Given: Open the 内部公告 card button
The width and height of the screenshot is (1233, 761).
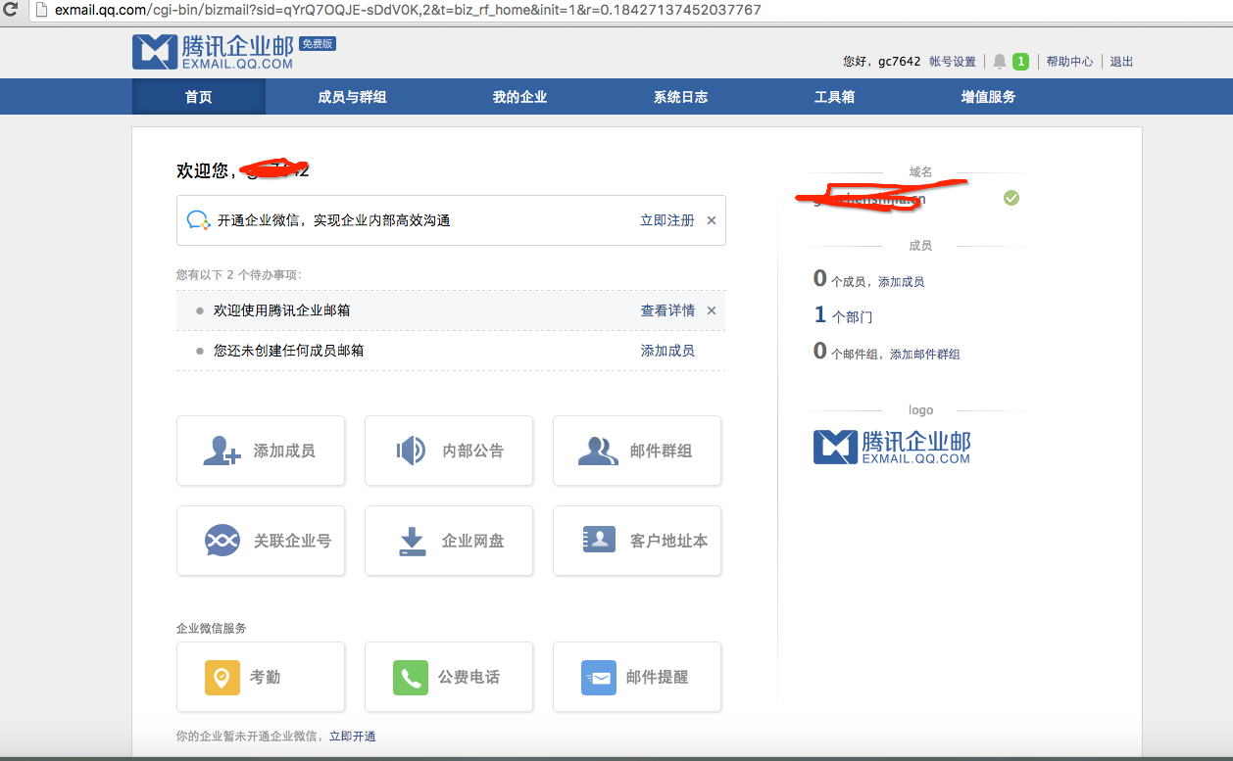Looking at the screenshot, I should pos(449,451).
